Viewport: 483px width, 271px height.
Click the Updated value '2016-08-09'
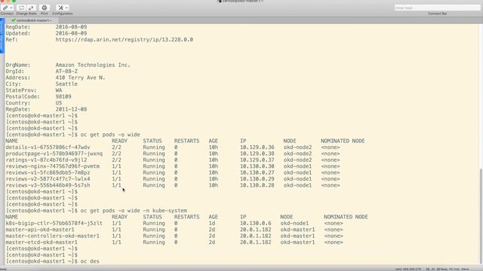(x=71, y=33)
